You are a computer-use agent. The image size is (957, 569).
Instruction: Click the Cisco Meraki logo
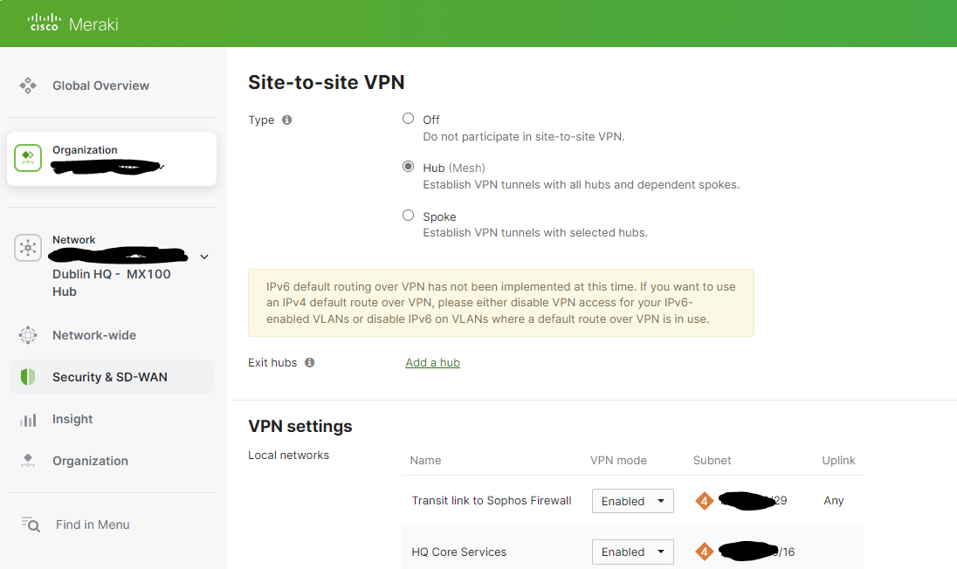pos(72,23)
